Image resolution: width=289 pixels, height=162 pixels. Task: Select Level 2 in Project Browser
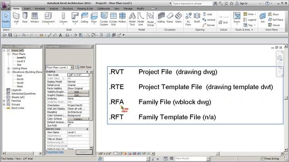[x=21, y=61]
